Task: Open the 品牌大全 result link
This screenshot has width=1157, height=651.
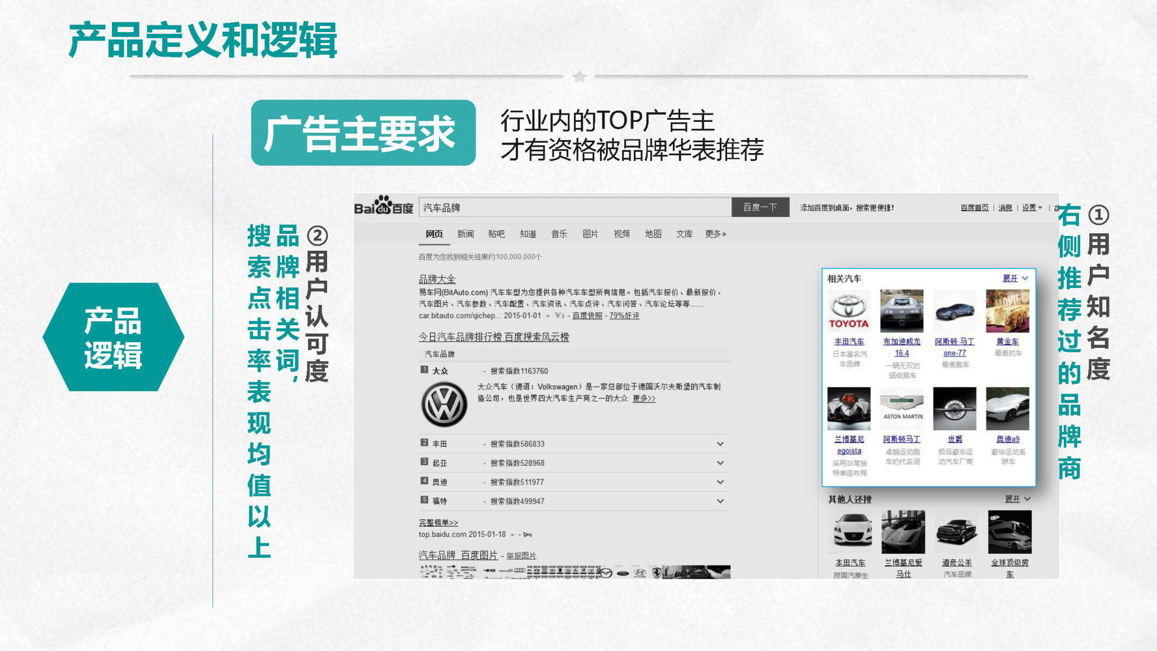Action: (437, 279)
